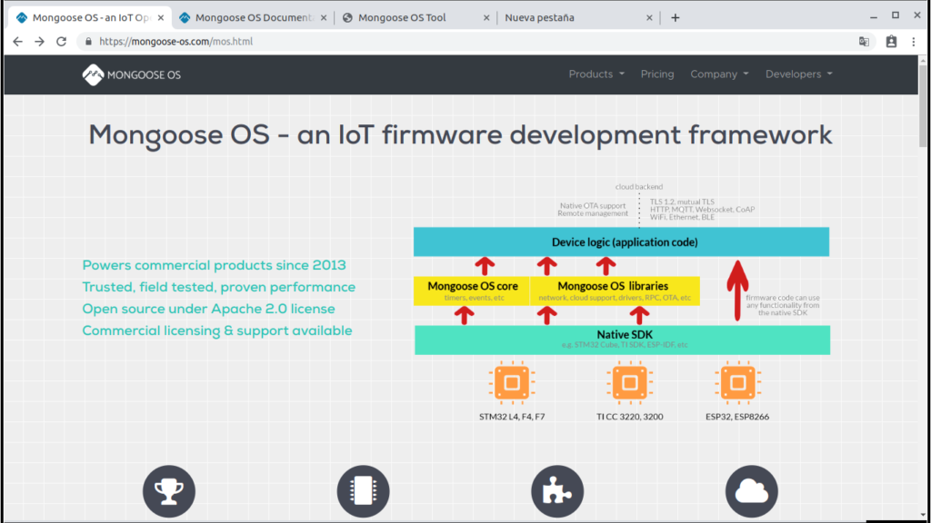Screen dimensions: 931x523
Task: Click the trophy circle icon
Action: tap(168, 491)
